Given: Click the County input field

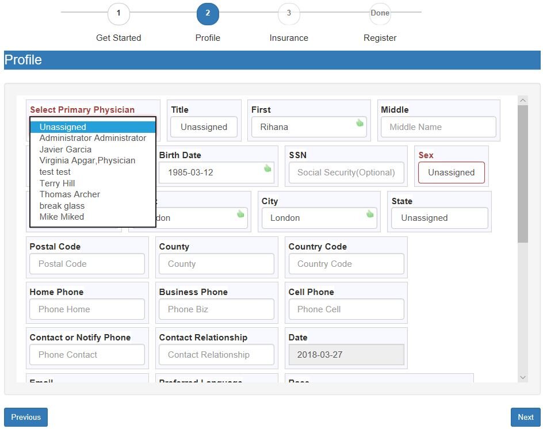Looking at the screenshot, I should [x=216, y=264].
